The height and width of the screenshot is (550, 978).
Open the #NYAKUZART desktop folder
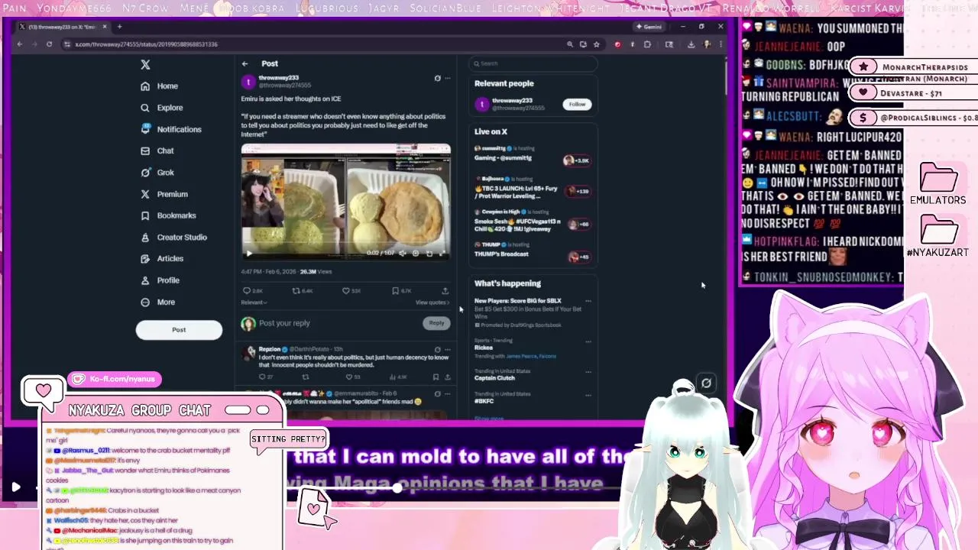(938, 236)
